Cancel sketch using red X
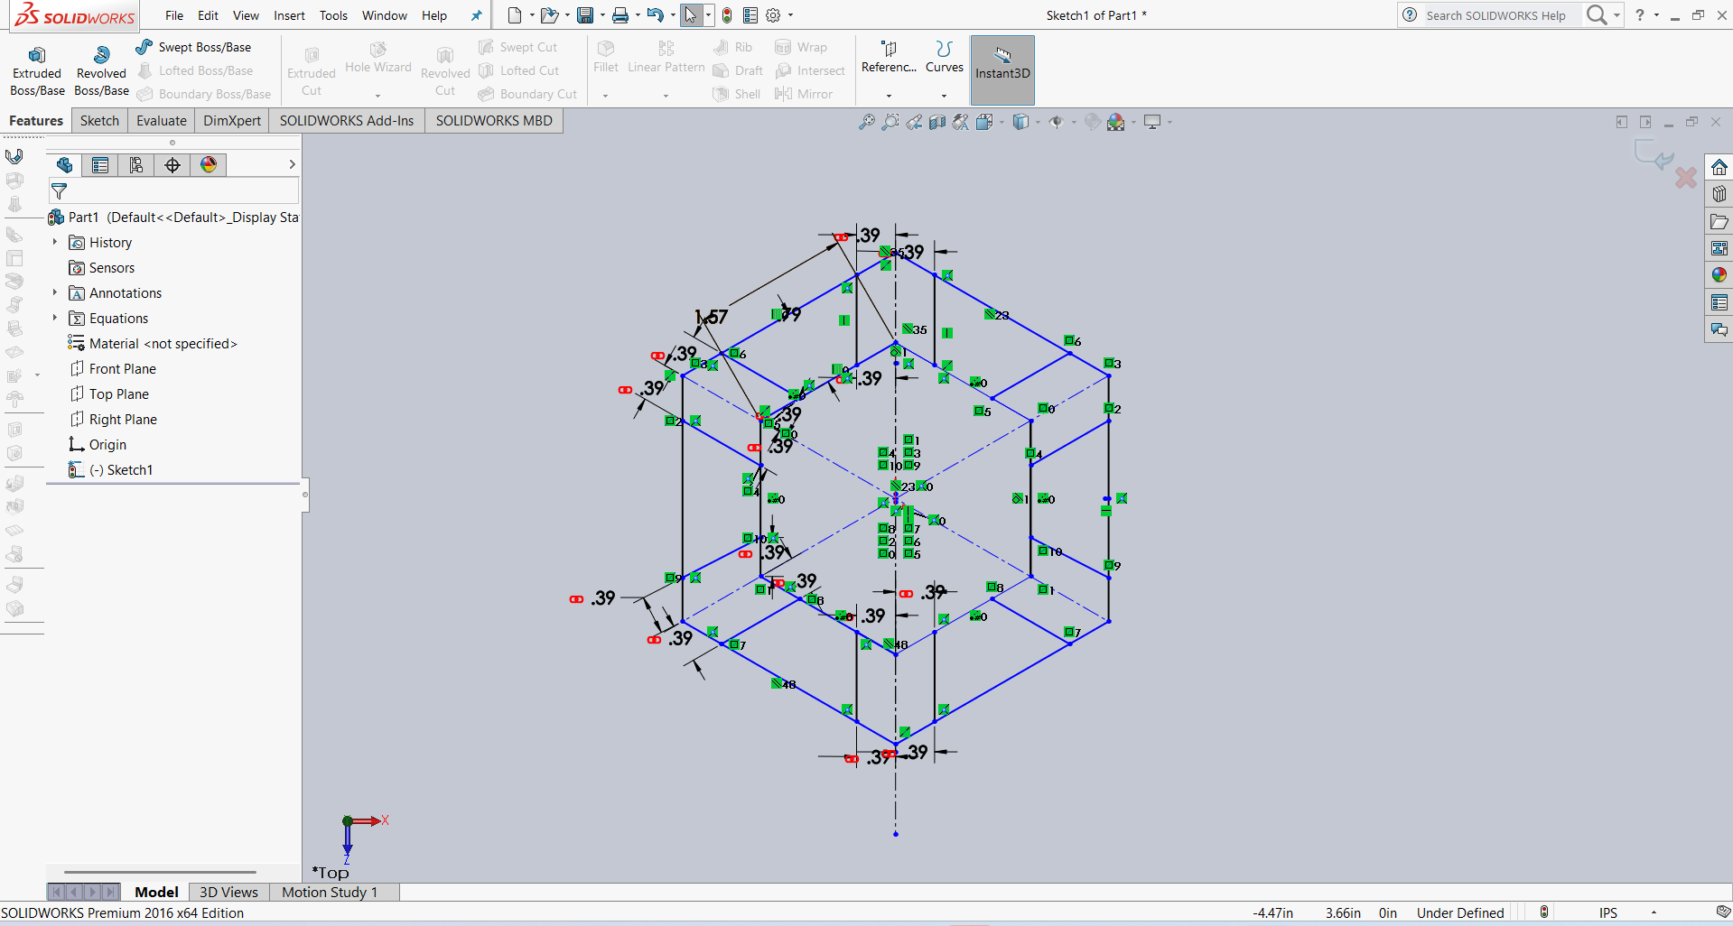 pos(1685,178)
